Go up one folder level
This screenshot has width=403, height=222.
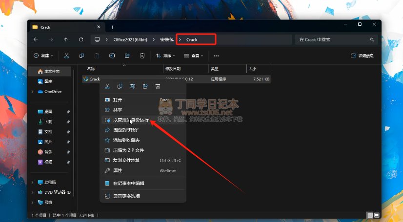tap(66, 39)
